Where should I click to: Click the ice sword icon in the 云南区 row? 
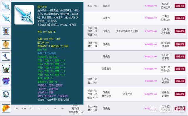(x=6, y=18)
